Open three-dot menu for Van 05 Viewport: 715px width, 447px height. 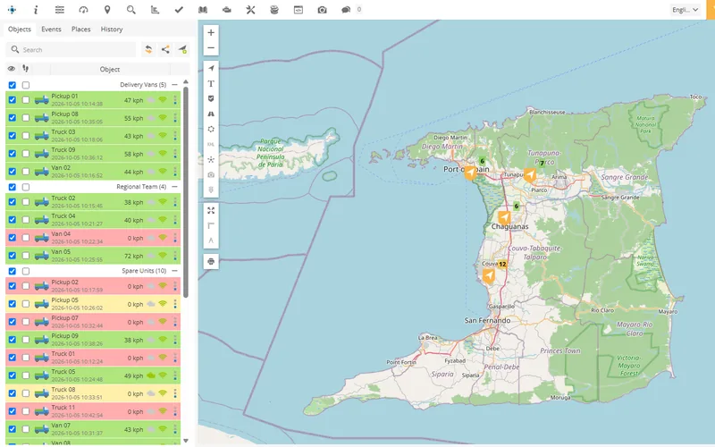pyautogui.click(x=175, y=256)
